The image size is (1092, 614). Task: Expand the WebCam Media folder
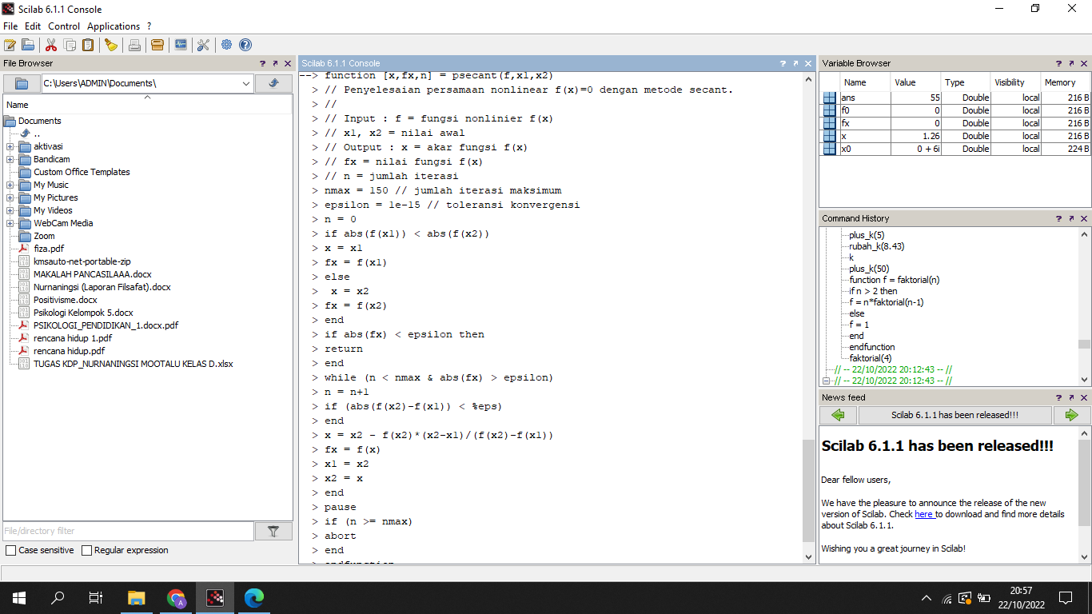click(10, 223)
